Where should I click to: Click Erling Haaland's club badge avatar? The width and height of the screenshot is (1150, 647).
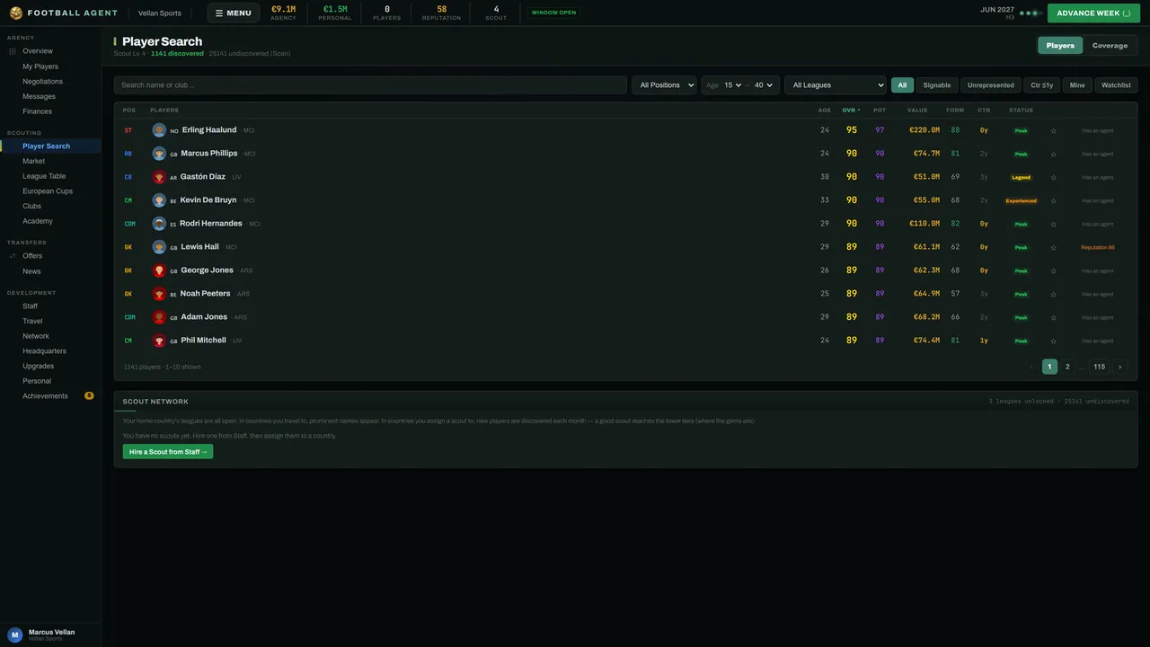[159, 130]
